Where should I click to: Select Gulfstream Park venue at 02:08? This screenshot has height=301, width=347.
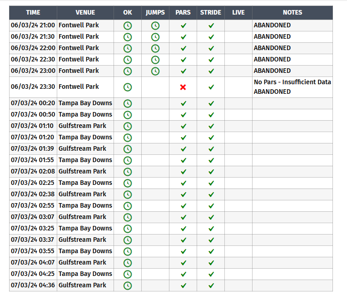tap(82, 171)
